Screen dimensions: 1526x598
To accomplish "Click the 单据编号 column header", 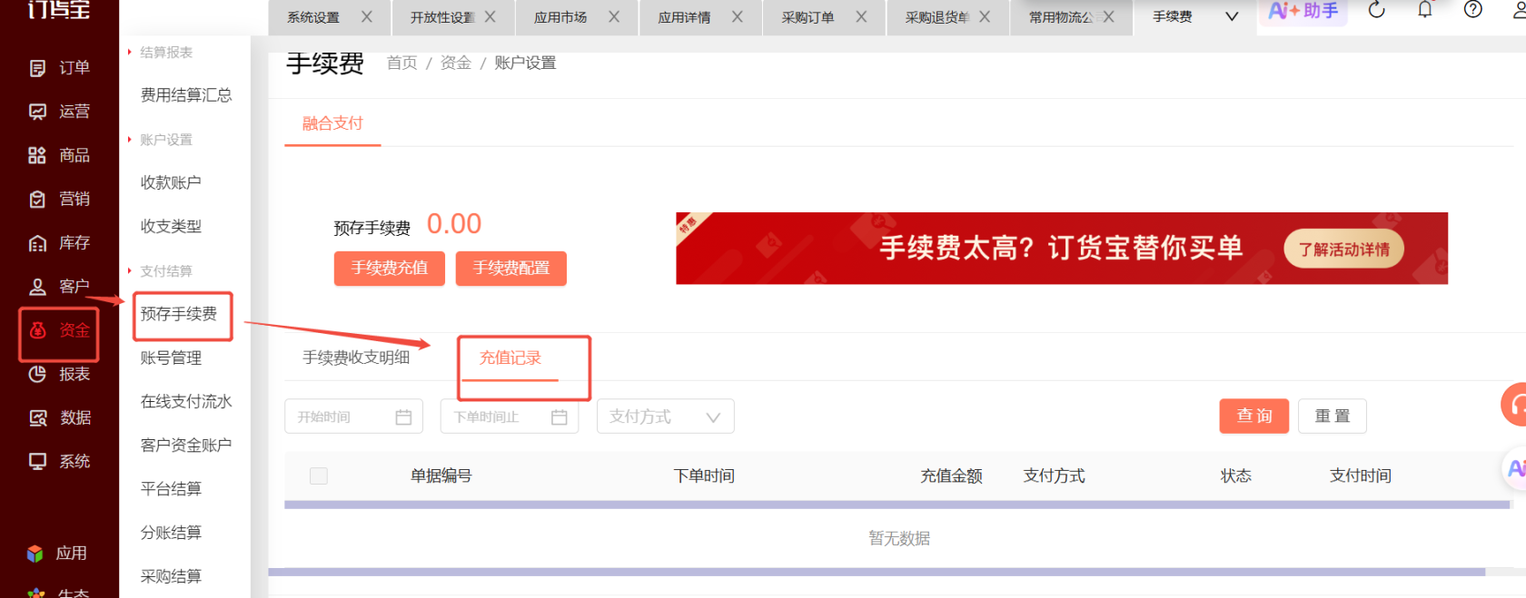I will pyautogui.click(x=441, y=476).
